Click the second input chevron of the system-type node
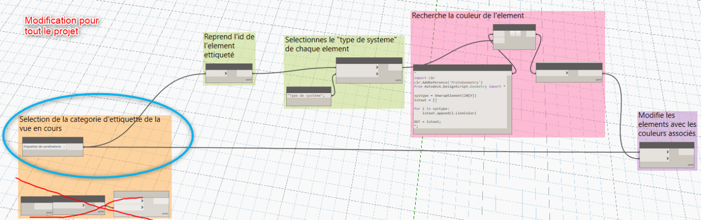701x220 pixels. tap(377, 75)
